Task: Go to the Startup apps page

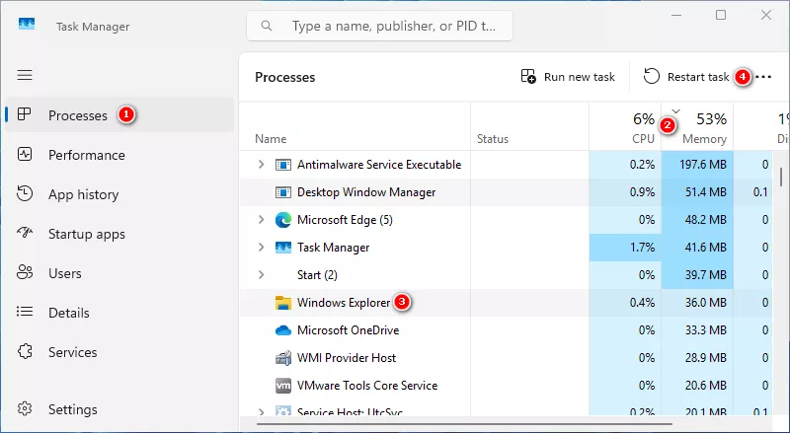Action: point(119,234)
